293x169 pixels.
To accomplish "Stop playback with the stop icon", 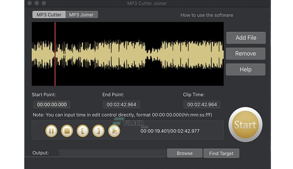I will [x=67, y=131].
